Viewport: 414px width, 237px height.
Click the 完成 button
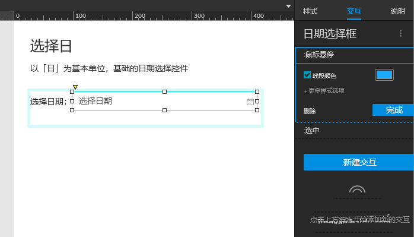click(x=393, y=110)
